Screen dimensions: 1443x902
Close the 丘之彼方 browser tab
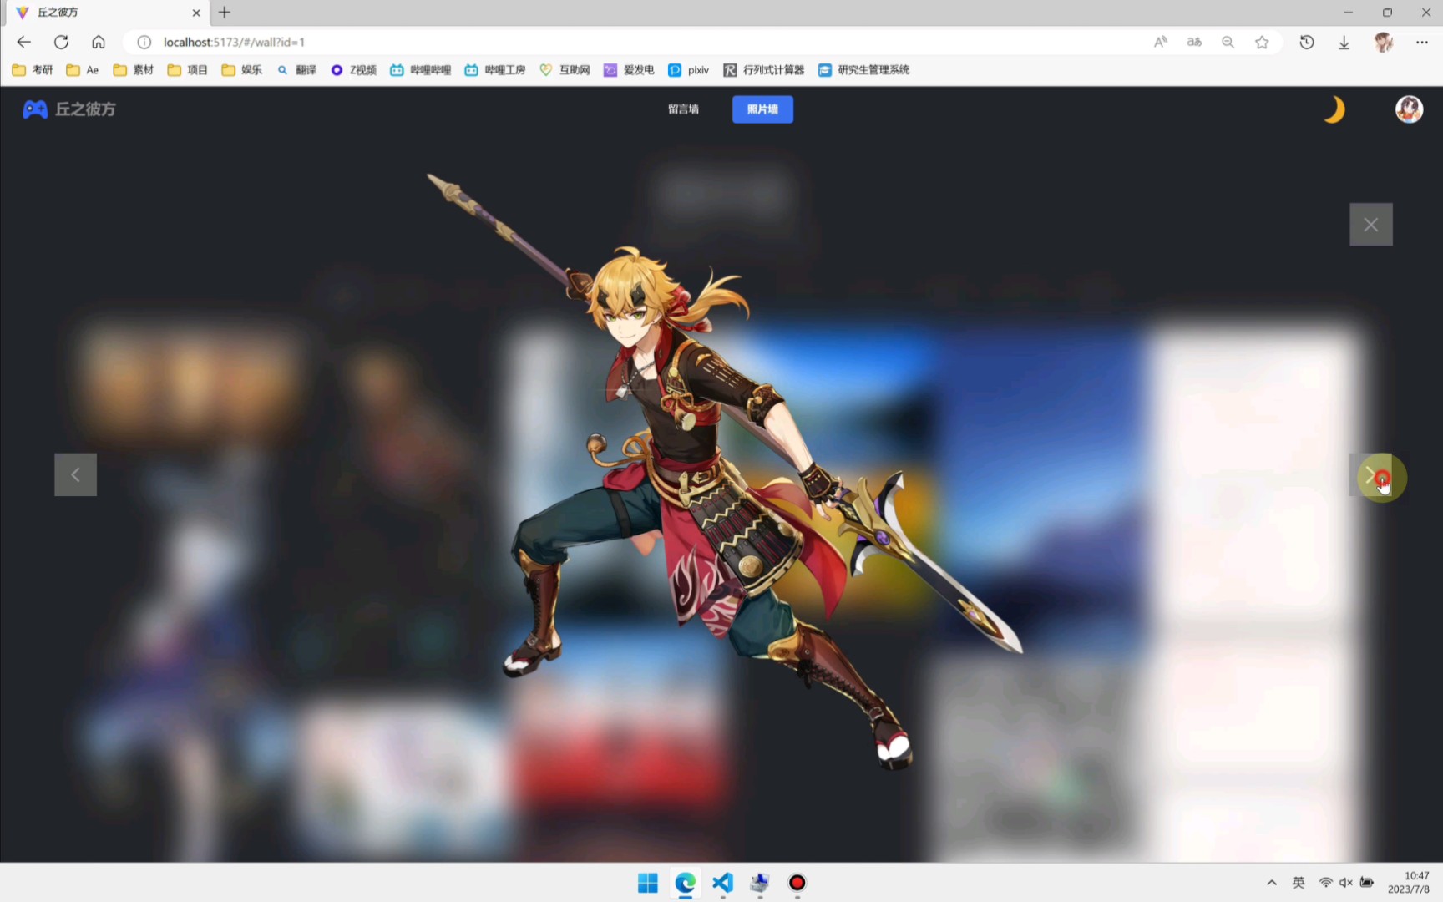(196, 13)
